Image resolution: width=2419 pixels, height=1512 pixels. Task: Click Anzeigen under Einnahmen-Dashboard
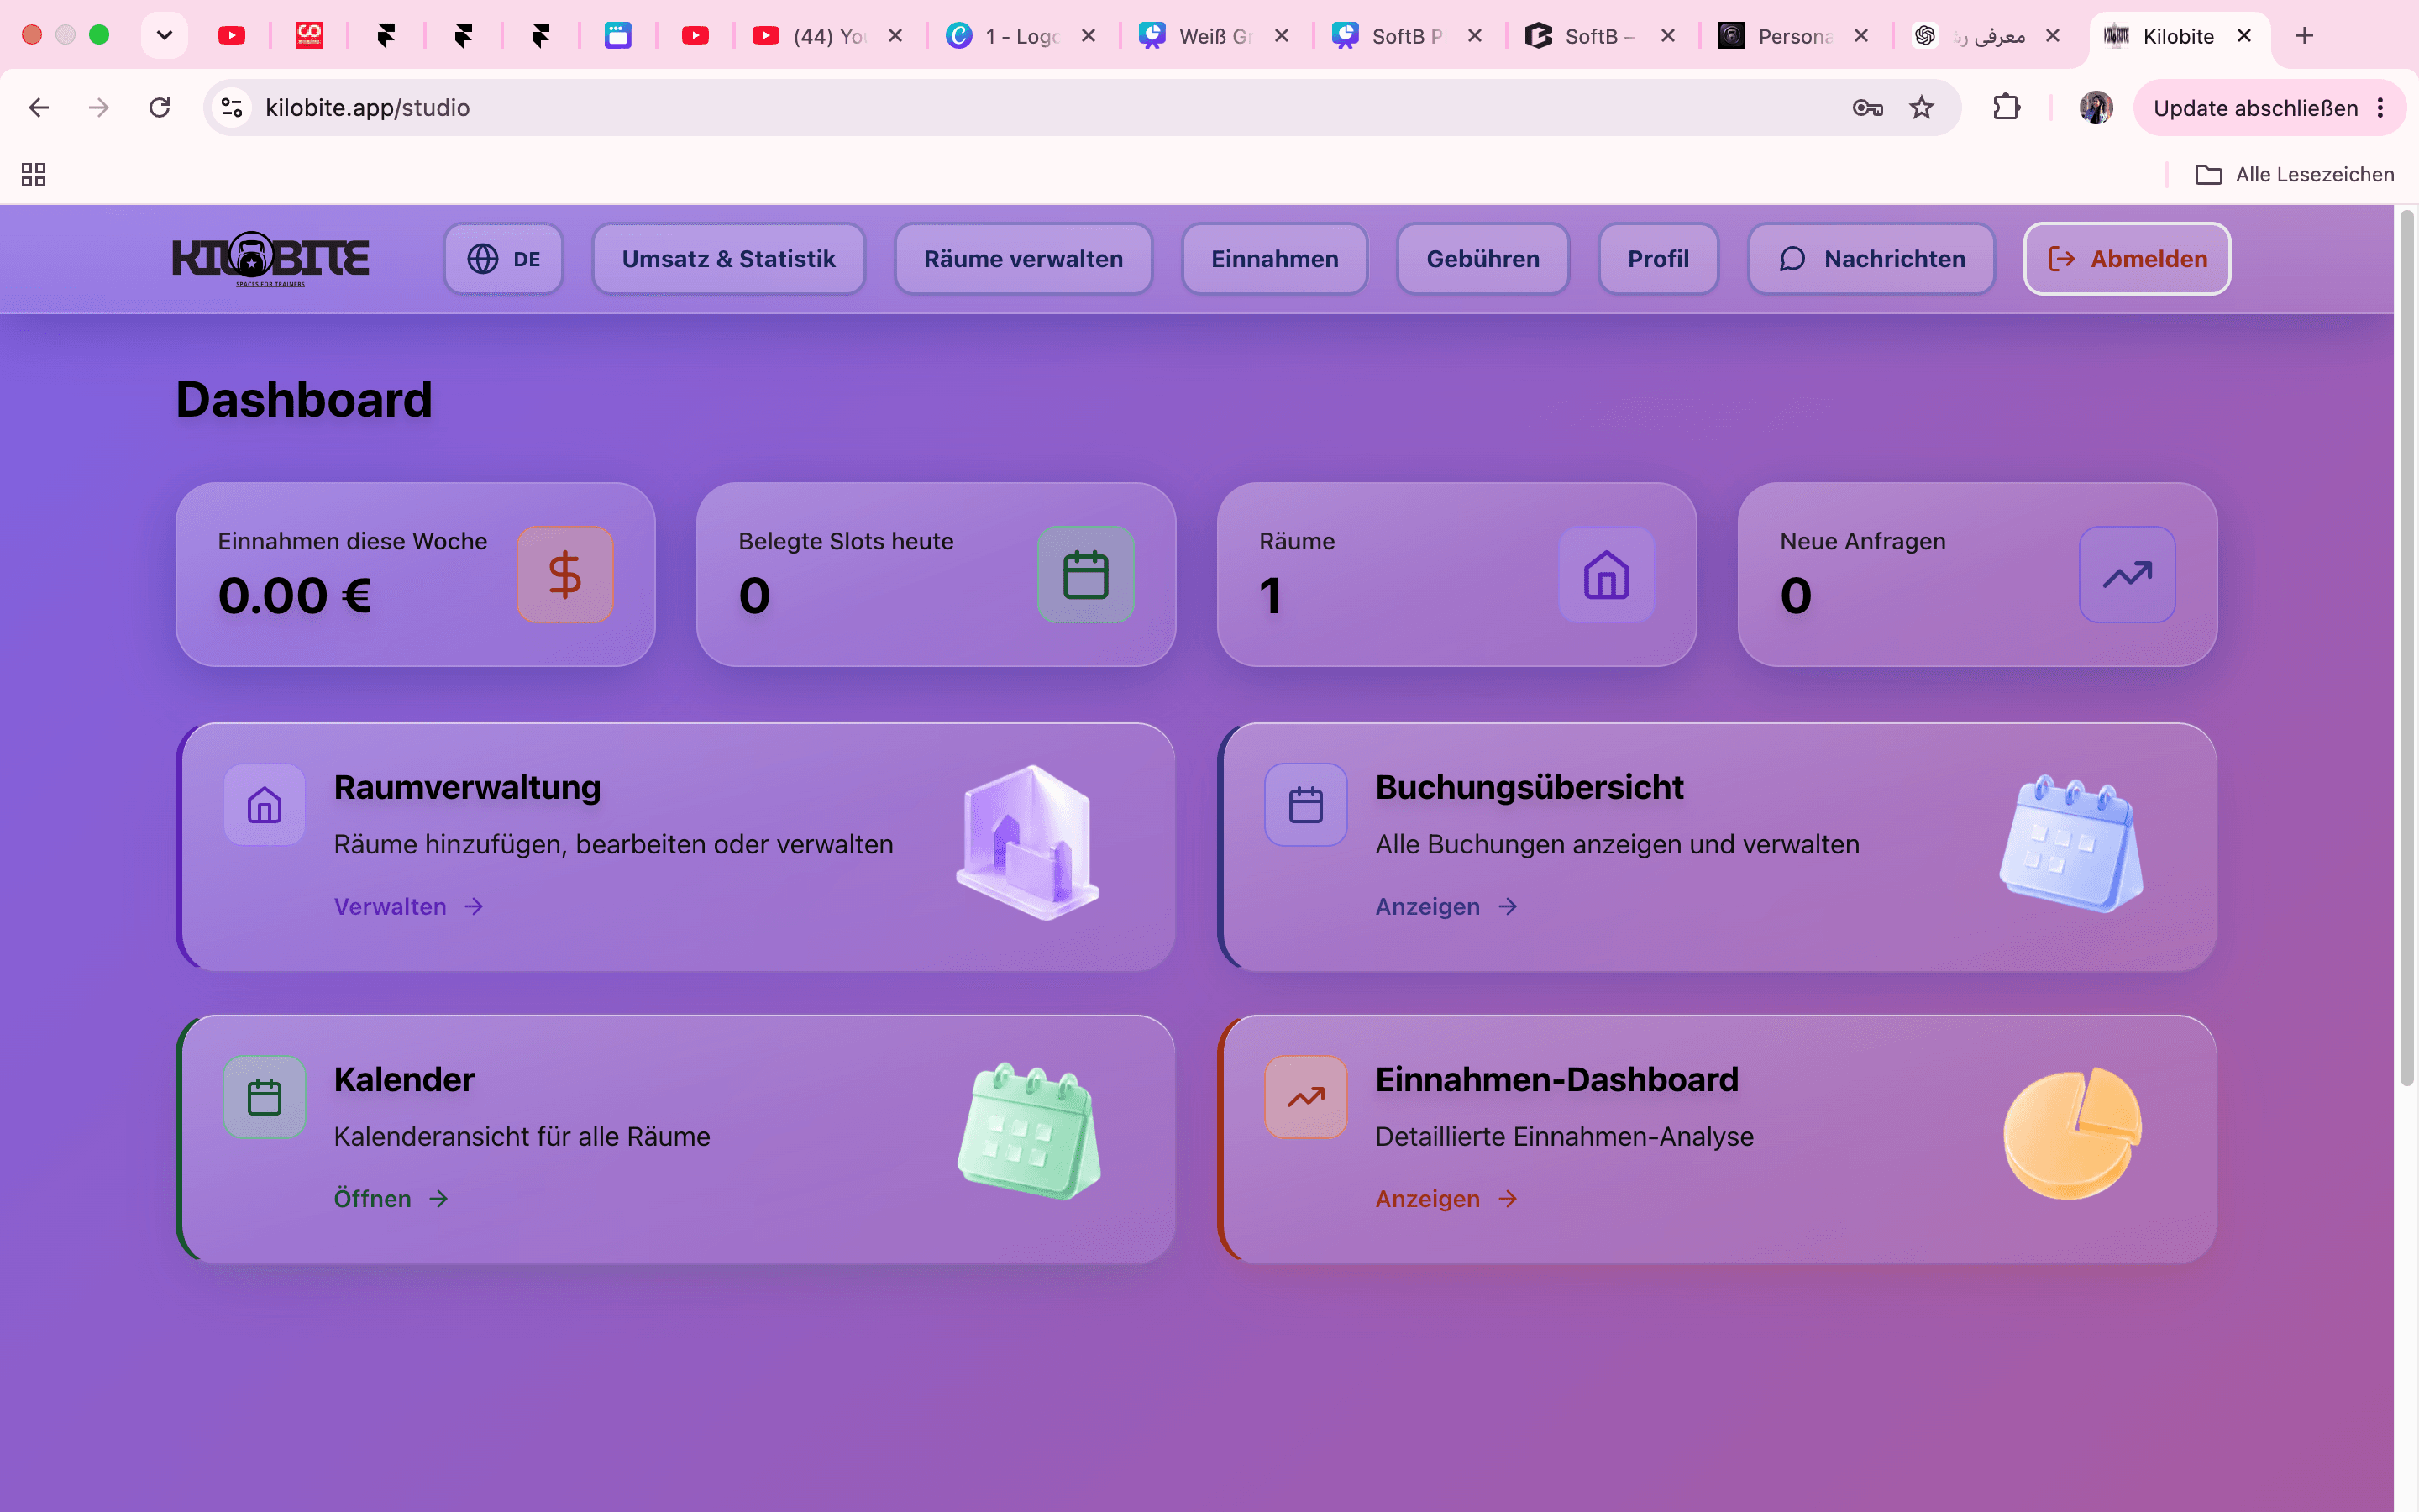click(x=1446, y=1198)
